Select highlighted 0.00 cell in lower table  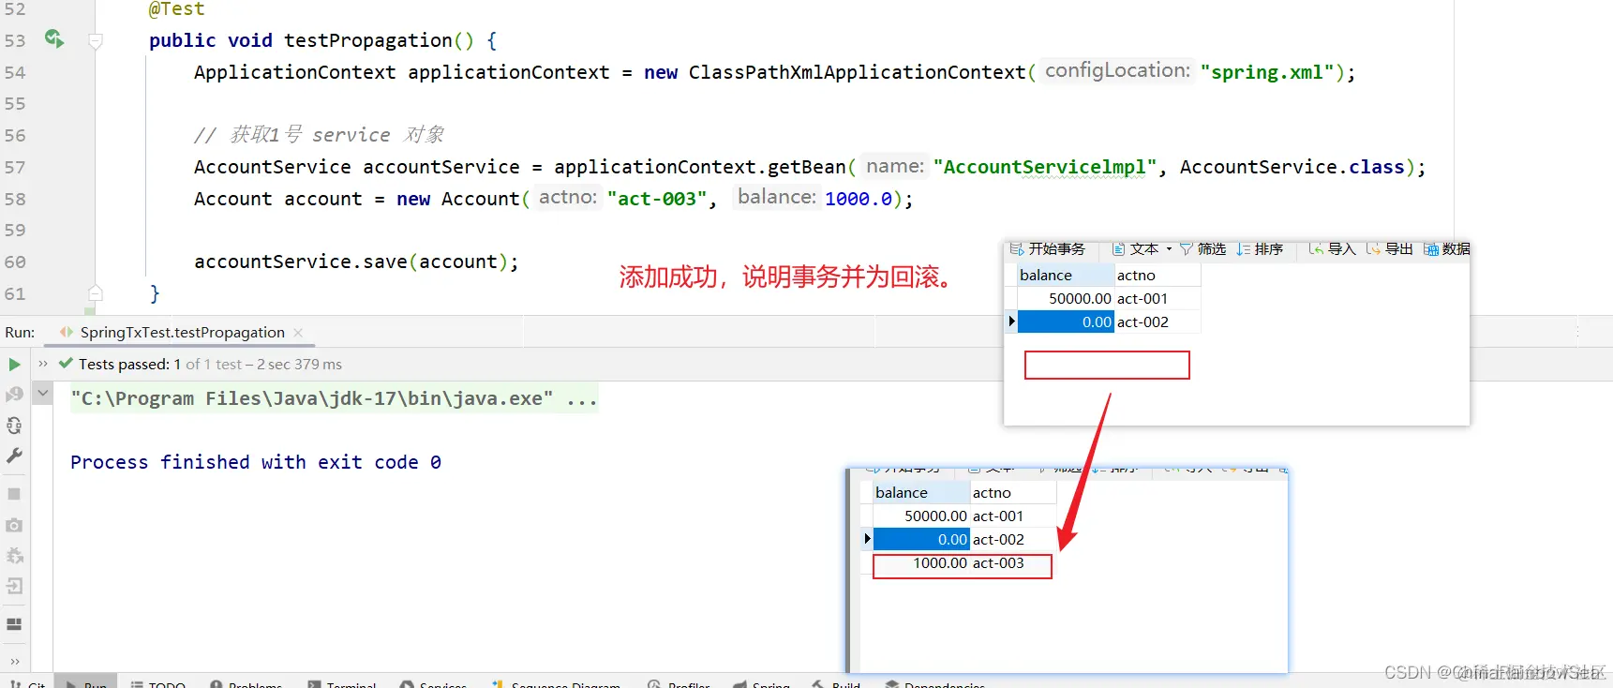921,540
